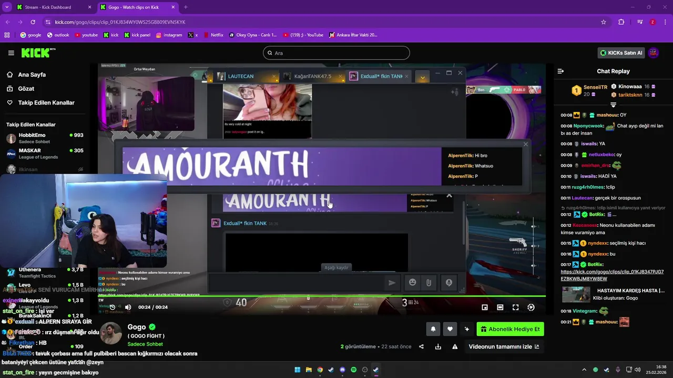Expand the chat leaderboard arrow

click(x=613, y=105)
